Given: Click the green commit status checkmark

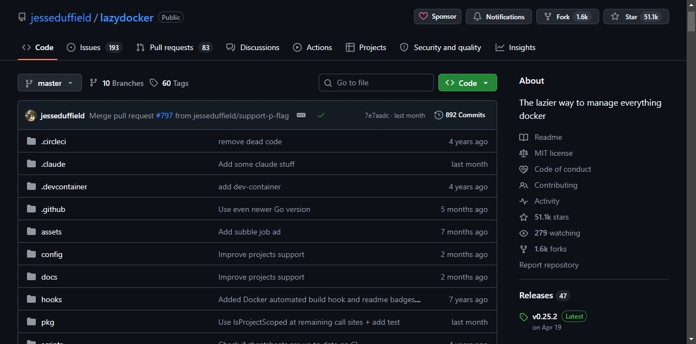Looking at the screenshot, I should tap(321, 116).
